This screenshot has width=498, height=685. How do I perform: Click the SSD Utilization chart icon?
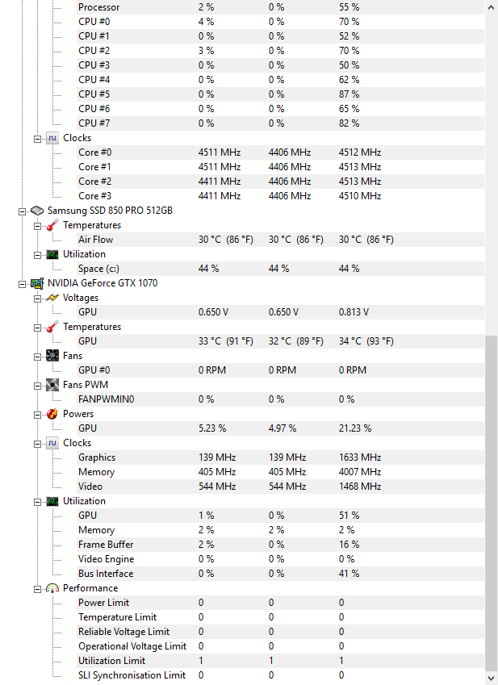(x=52, y=254)
